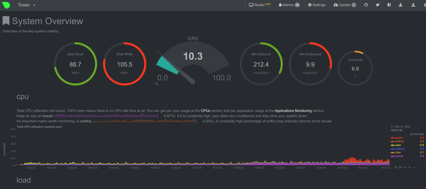Image resolution: width=426 pixels, height=189 pixels.
Task: Follow the Applications Monitoring link
Action: click(293, 111)
